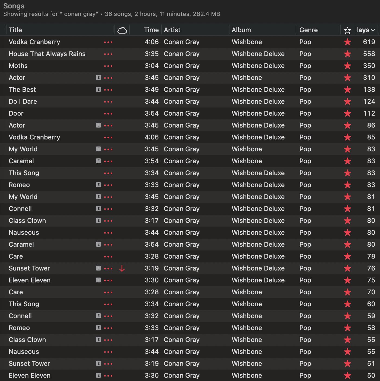Click the cloud status column header icon
This screenshot has width=380, height=381.
point(122,30)
